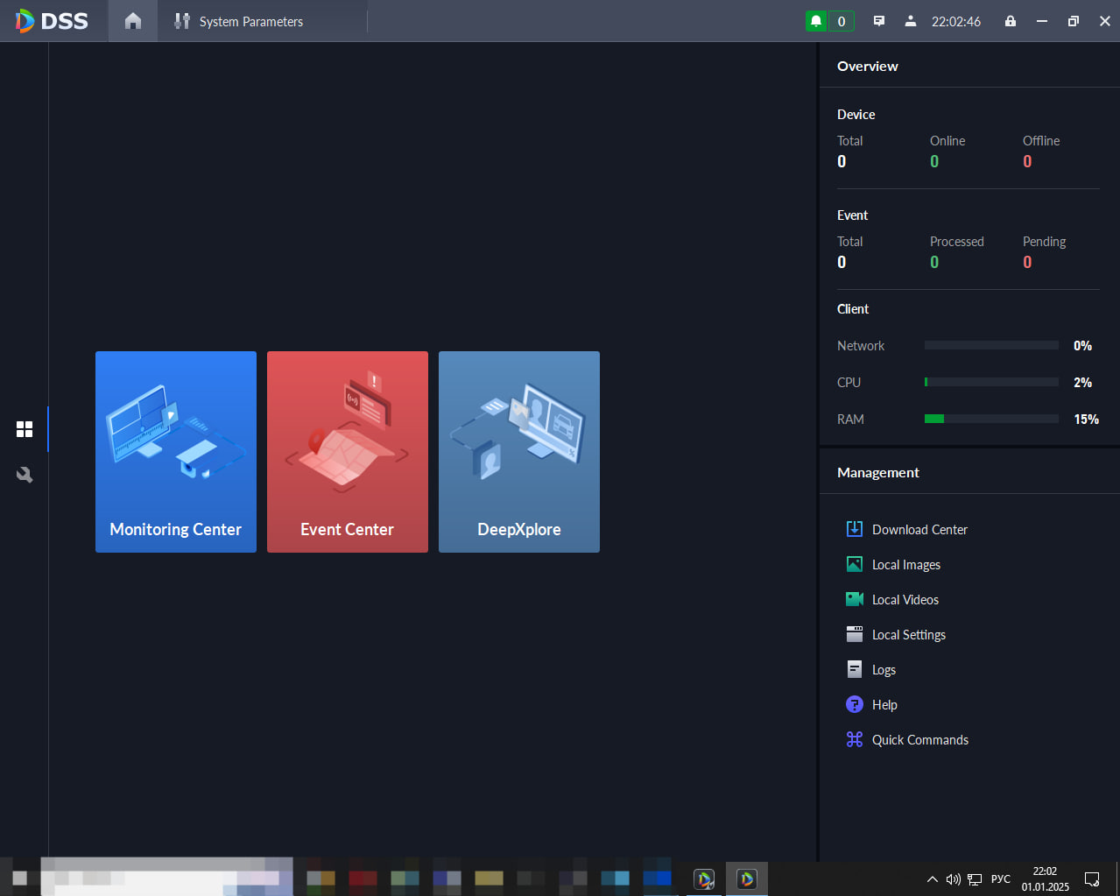Click the Help question mark icon
Screen dimensions: 1120x896
tap(855, 704)
